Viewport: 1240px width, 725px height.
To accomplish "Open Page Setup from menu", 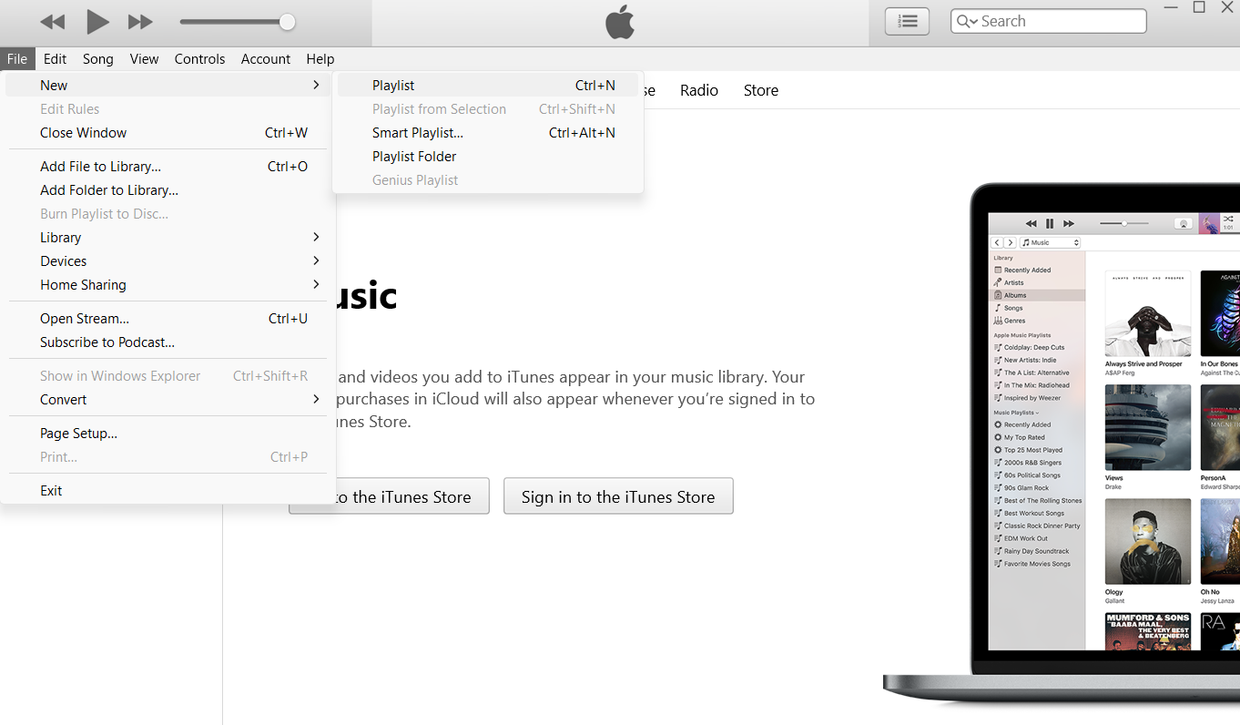I will coord(168,433).
